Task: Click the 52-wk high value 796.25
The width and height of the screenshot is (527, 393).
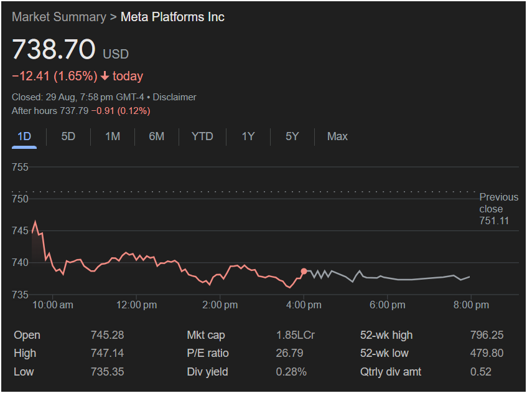Action: click(x=487, y=335)
